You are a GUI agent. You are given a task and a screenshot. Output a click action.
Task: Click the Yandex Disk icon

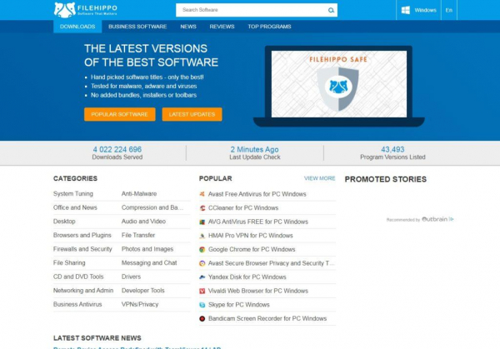[202, 277]
